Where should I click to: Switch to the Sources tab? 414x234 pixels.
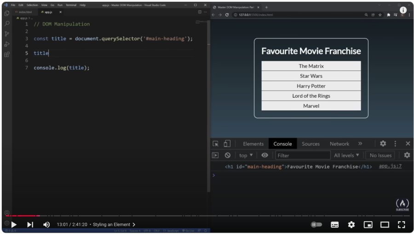[x=310, y=144]
